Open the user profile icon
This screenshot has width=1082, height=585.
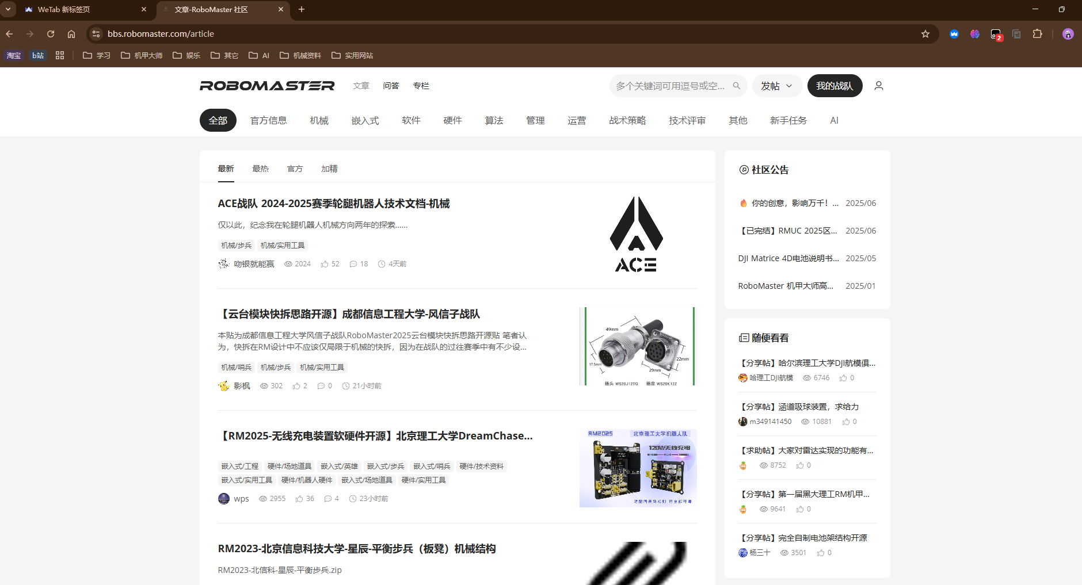878,86
